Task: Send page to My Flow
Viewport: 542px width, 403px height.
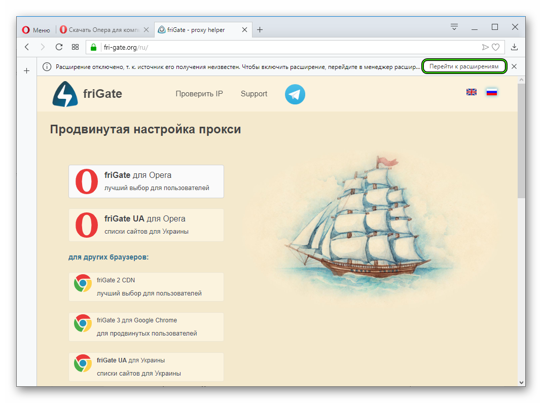Action: tap(485, 47)
